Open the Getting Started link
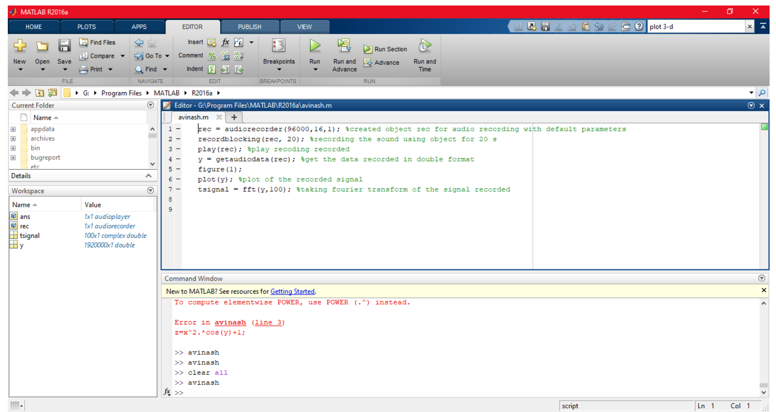The image size is (776, 412). pyautogui.click(x=292, y=291)
